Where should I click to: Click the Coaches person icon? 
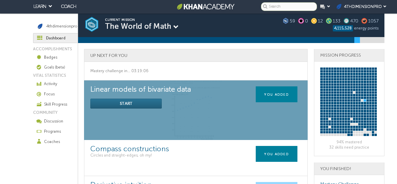click(x=39, y=142)
